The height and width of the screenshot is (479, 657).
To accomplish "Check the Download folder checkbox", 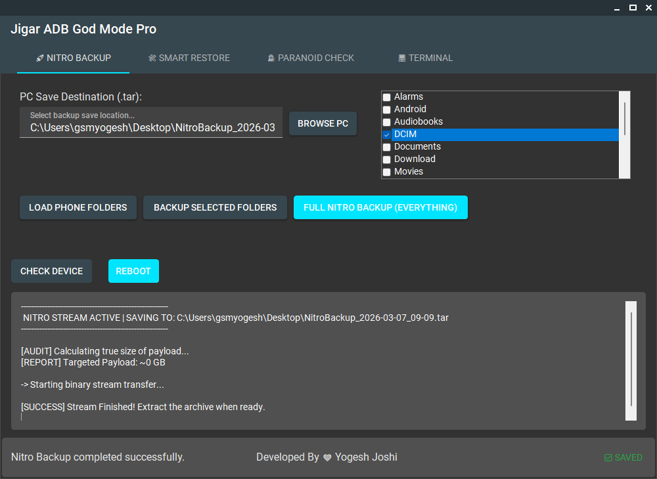I will point(387,159).
